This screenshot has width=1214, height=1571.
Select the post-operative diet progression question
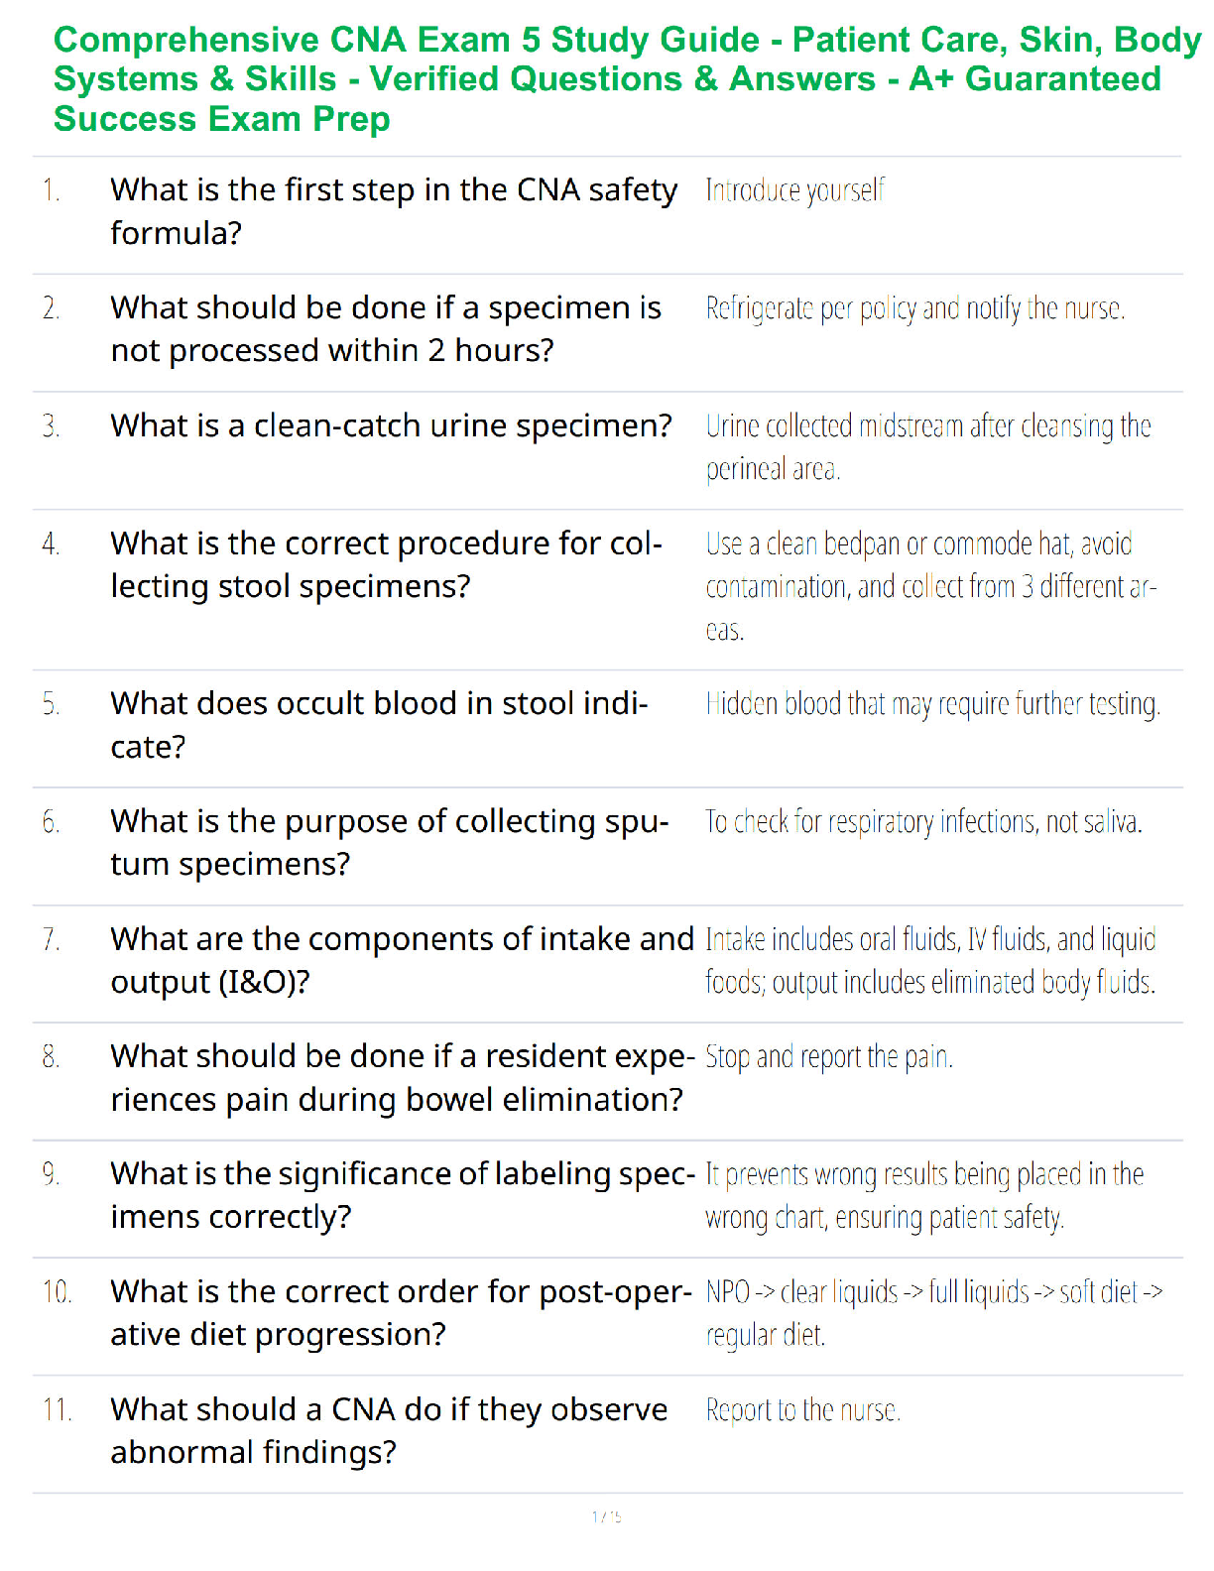click(x=402, y=1313)
